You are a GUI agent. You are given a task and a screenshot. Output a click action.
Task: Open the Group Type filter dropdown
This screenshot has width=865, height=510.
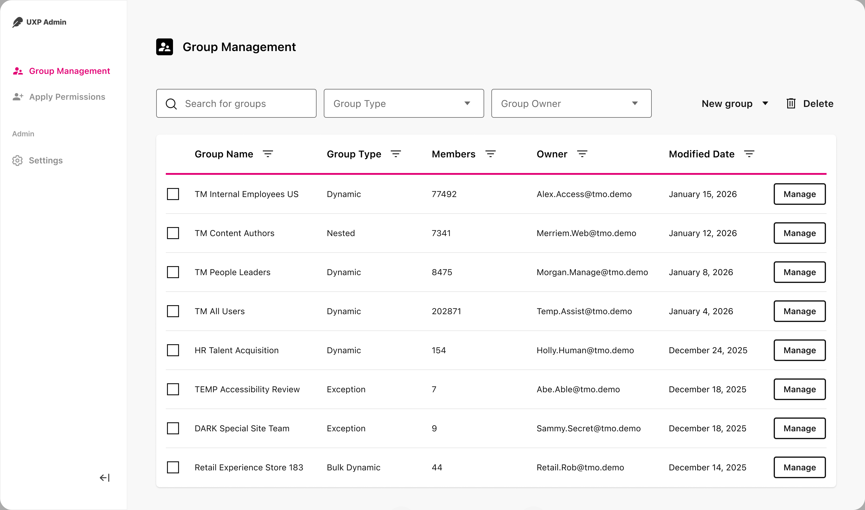point(403,103)
